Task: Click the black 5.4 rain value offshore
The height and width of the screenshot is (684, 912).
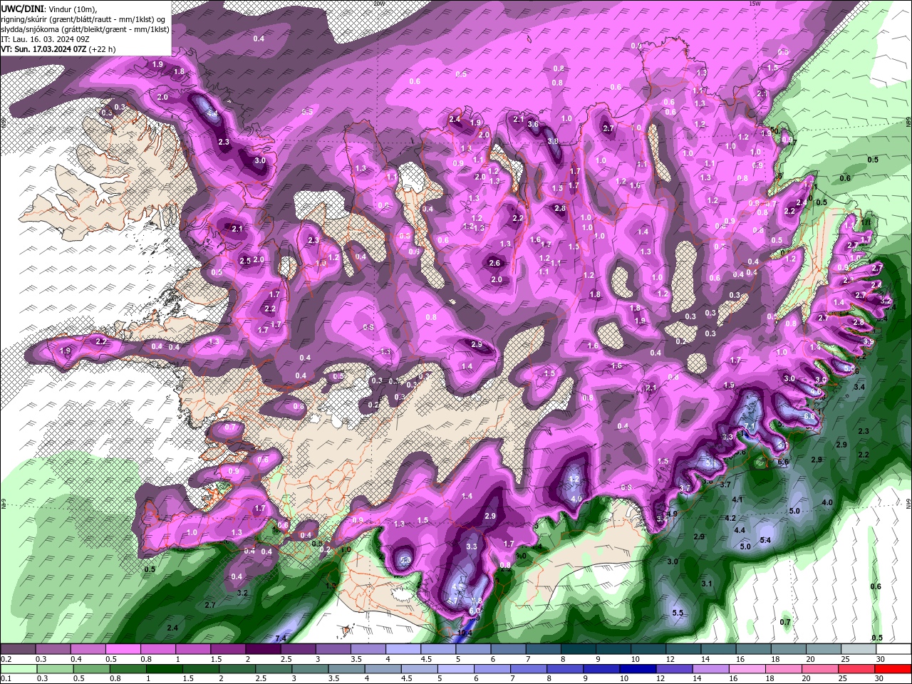Action: coord(766,541)
